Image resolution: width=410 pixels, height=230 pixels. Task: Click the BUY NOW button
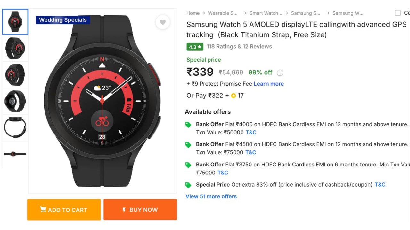point(140,210)
